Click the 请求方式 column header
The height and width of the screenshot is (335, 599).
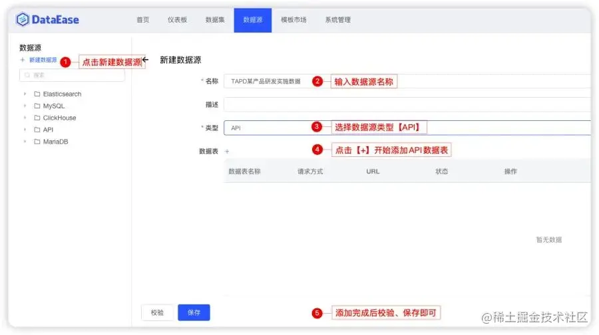(310, 171)
